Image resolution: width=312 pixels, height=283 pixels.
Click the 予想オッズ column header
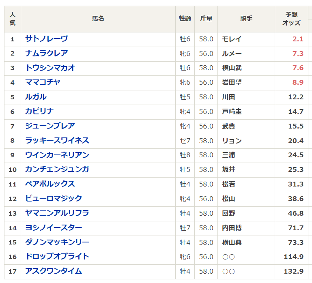[291, 19]
